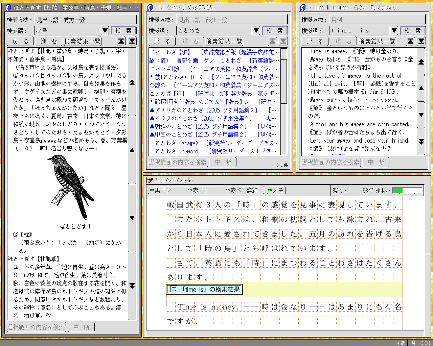Expand the dropdown beside the time is field

pyautogui.click(x=394, y=31)
